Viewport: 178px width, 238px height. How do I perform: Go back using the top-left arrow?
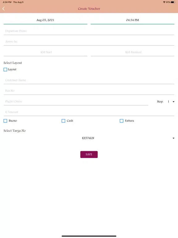(4, 9)
